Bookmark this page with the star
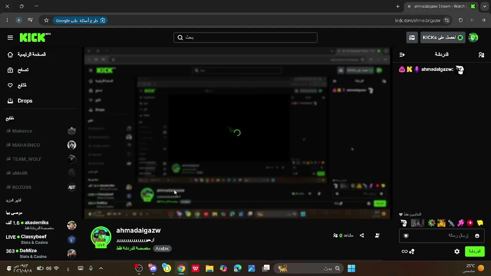The width and height of the screenshot is (491, 276). point(46,20)
